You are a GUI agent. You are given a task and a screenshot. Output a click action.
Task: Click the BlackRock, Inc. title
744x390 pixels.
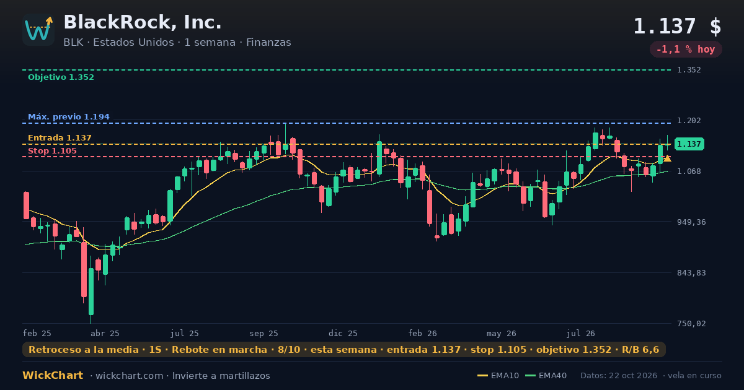tap(143, 22)
